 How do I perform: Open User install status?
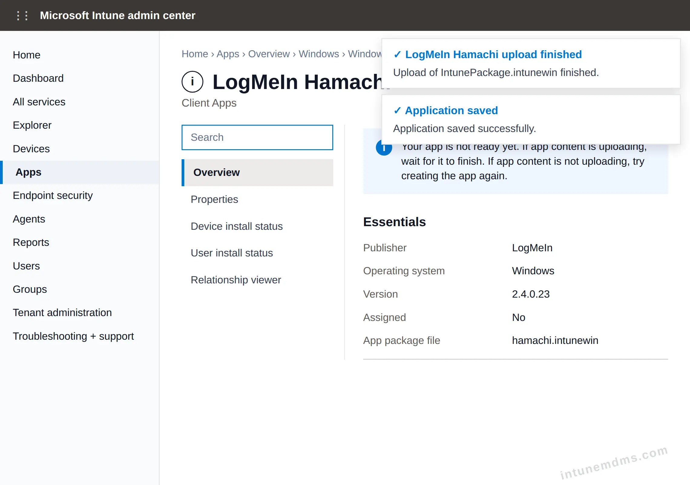[x=257, y=253]
